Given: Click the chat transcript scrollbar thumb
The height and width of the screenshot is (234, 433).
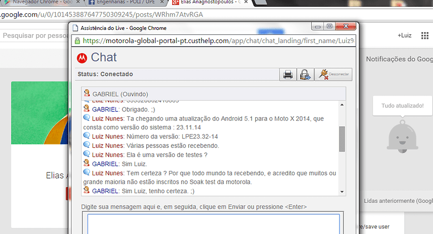Looking at the screenshot, I should 342,139.
